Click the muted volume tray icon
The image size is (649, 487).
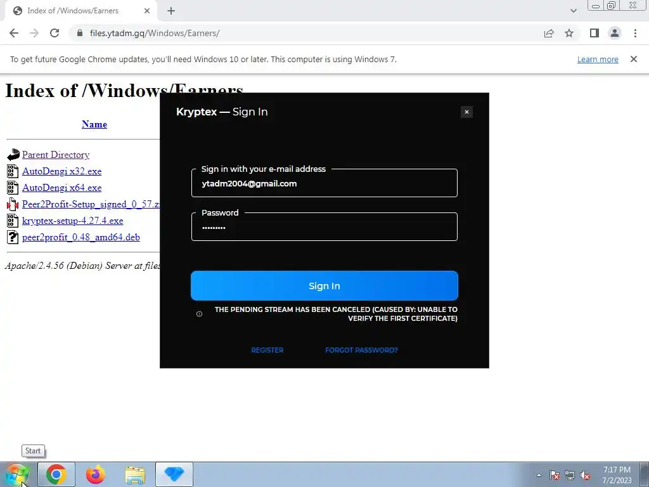[585, 475]
